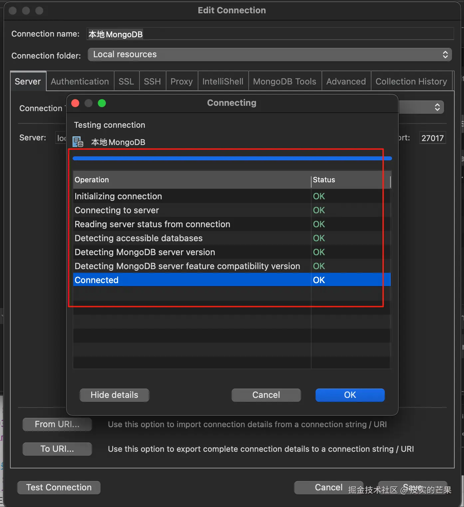Click the Test Connection button
The image size is (464, 507).
[x=59, y=487]
